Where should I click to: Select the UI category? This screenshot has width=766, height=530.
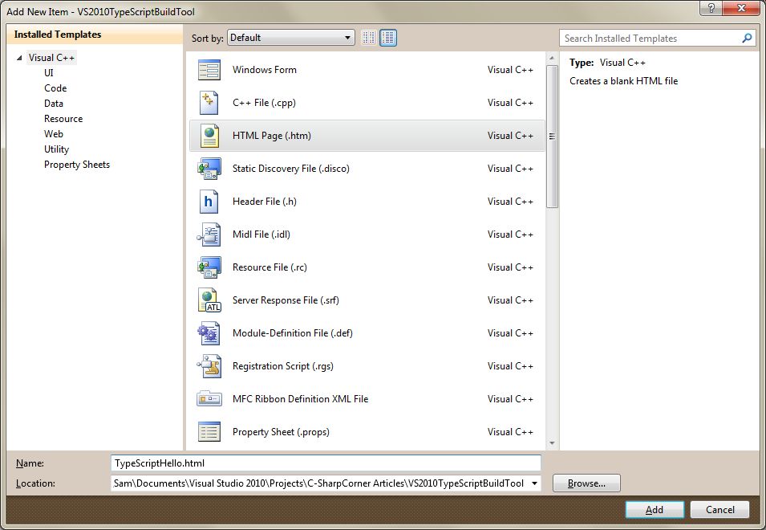coord(49,73)
